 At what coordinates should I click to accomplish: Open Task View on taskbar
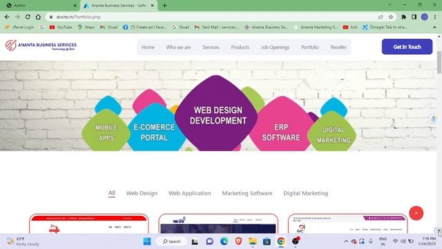click(x=195, y=241)
